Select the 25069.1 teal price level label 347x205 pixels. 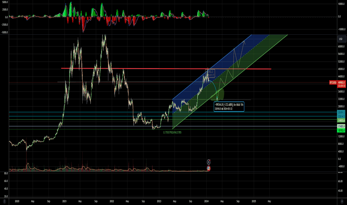341,112
